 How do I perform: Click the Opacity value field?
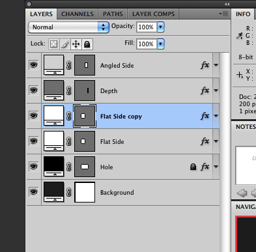[x=147, y=27]
